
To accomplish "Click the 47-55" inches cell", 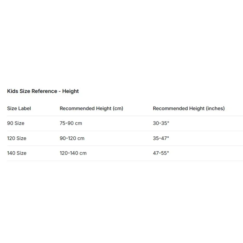I will click(x=161, y=153).
